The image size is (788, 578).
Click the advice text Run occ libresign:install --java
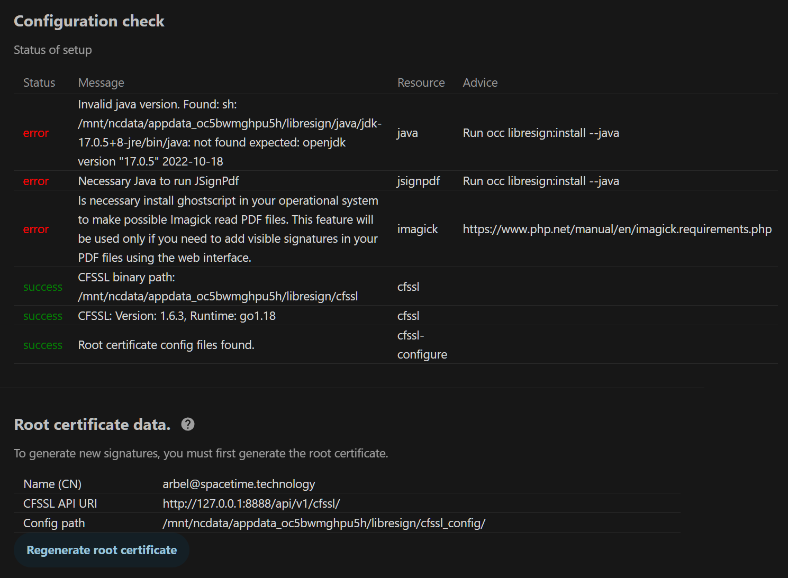pos(541,133)
